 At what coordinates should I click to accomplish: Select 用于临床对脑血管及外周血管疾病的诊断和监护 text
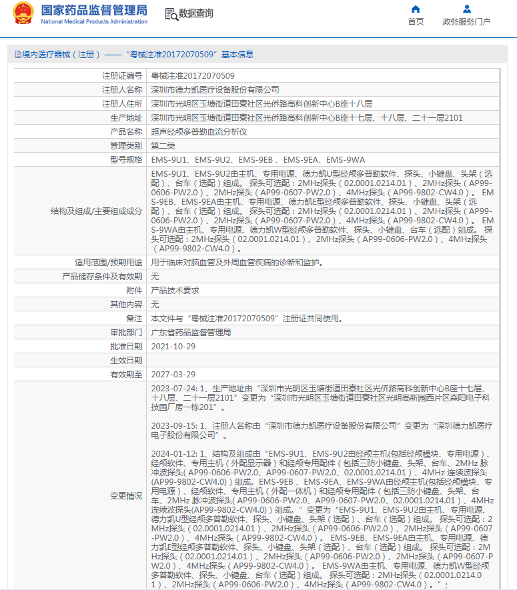(x=237, y=263)
